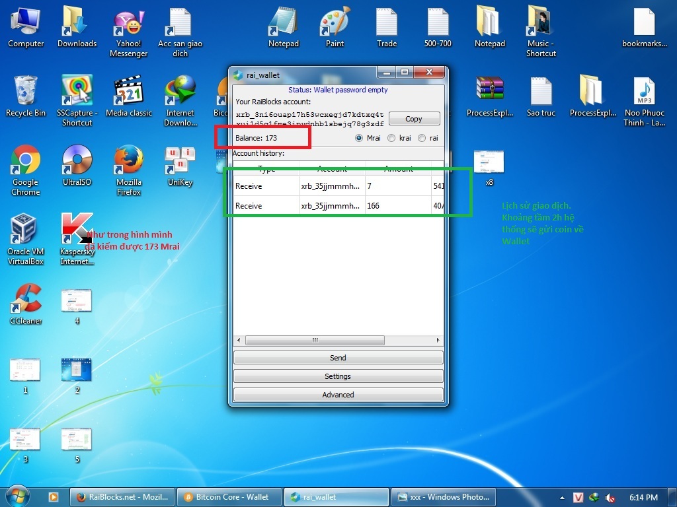The height and width of the screenshot is (507, 677).
Task: Select the krai unit radio button
Action: [391, 138]
